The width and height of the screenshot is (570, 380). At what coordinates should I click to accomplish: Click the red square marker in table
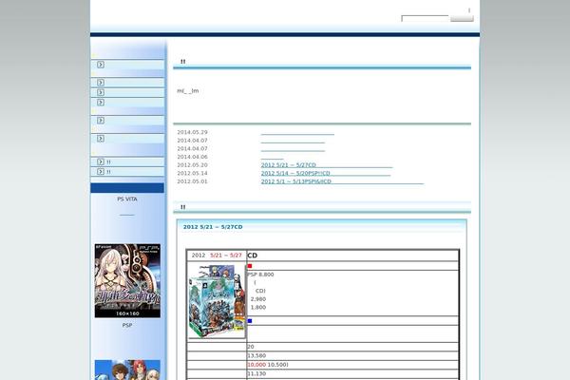pos(250,266)
